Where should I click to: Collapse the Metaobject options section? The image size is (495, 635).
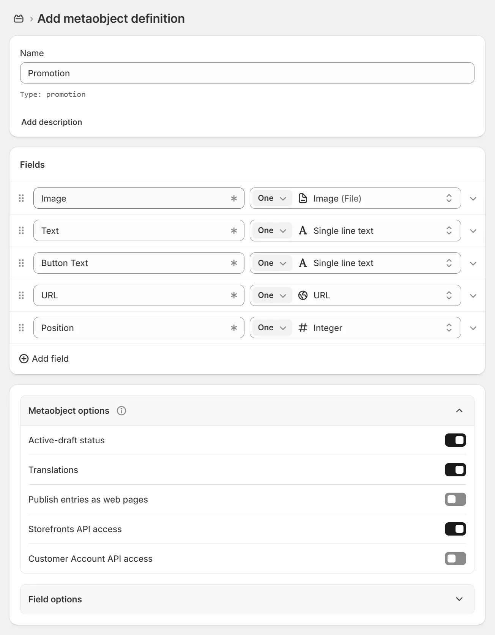click(459, 411)
